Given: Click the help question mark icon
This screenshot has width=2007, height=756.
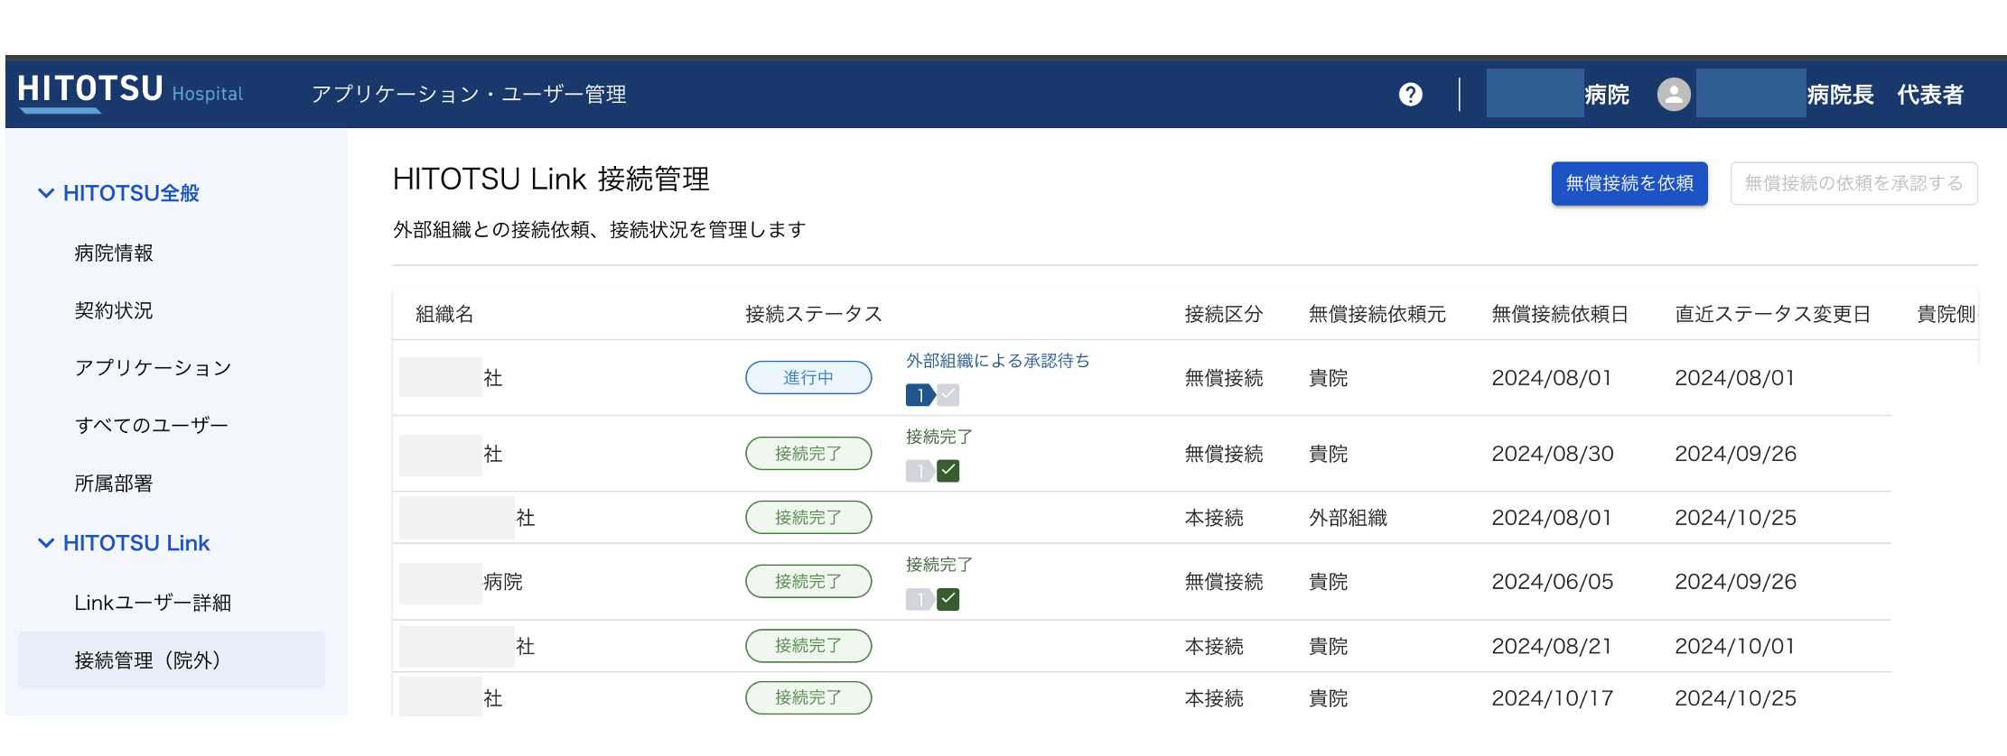Looking at the screenshot, I should tap(1410, 95).
